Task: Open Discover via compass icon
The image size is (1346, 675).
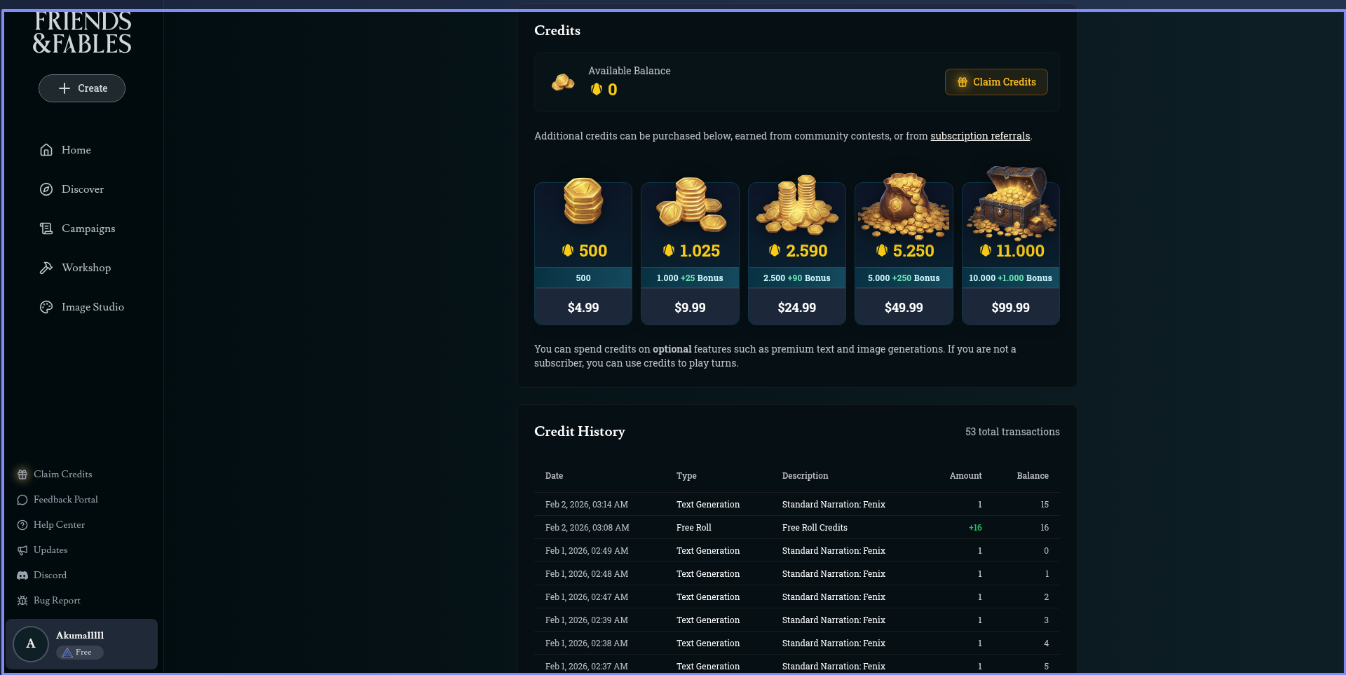Action: tap(46, 189)
